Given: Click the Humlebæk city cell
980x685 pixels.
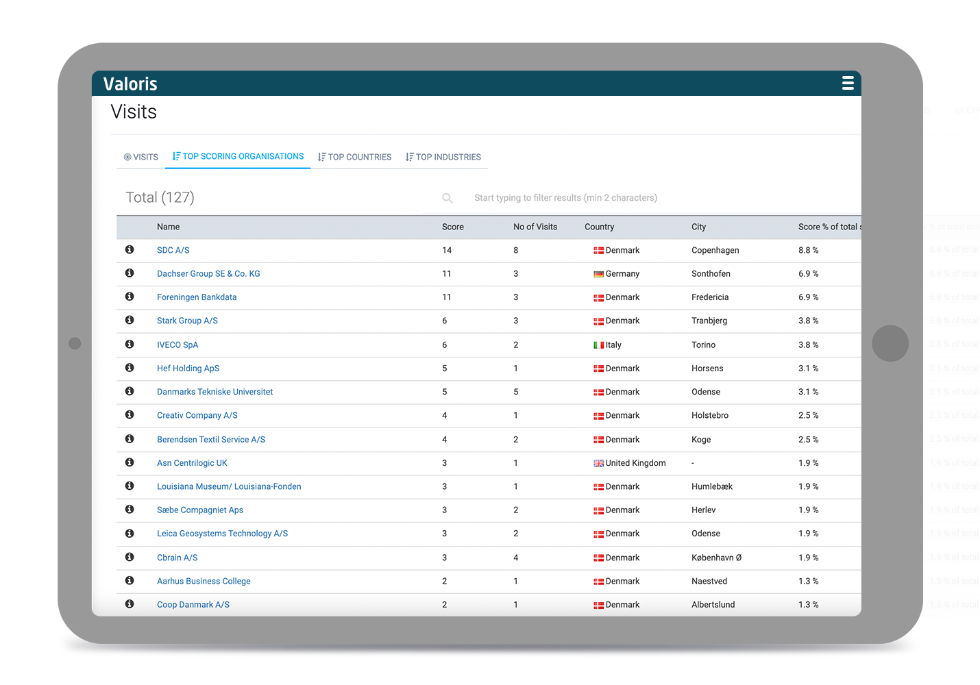Looking at the screenshot, I should (712, 486).
